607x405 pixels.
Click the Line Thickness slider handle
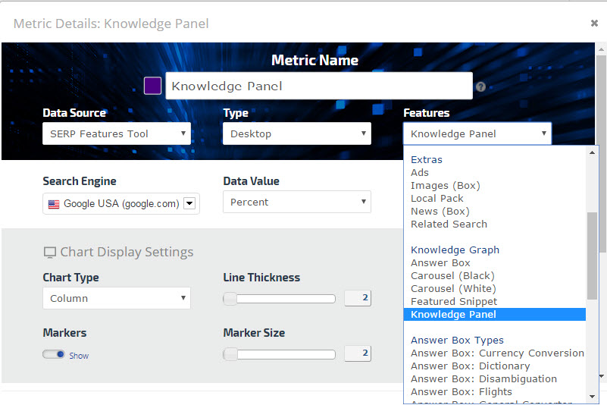pyautogui.click(x=230, y=299)
